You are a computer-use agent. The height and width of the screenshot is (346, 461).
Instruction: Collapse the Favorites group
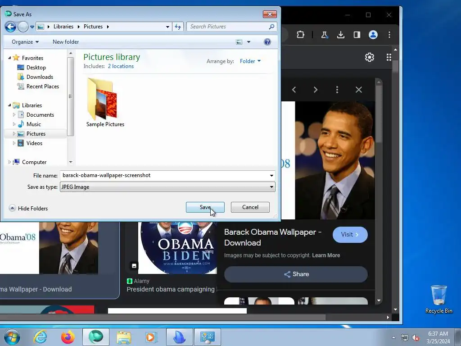[9, 58]
